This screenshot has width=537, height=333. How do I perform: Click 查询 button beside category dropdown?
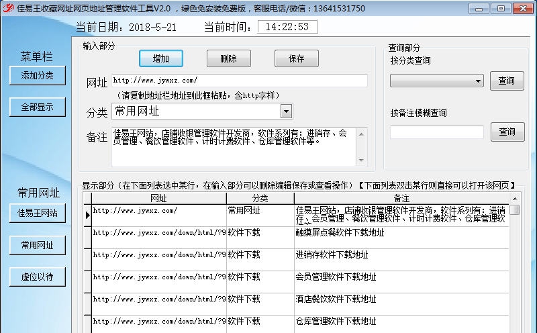[507, 81]
